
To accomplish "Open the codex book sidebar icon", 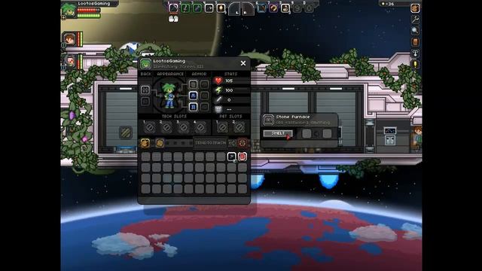I will 415,42.
